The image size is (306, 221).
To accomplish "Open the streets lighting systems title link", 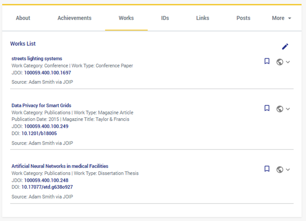I will 37,58.
